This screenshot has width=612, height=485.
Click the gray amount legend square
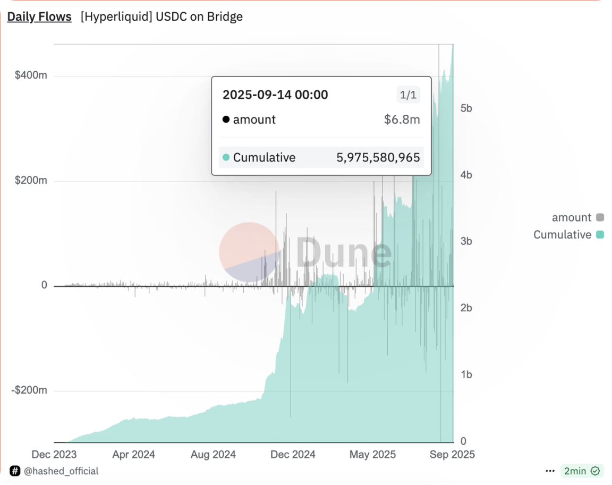(600, 217)
